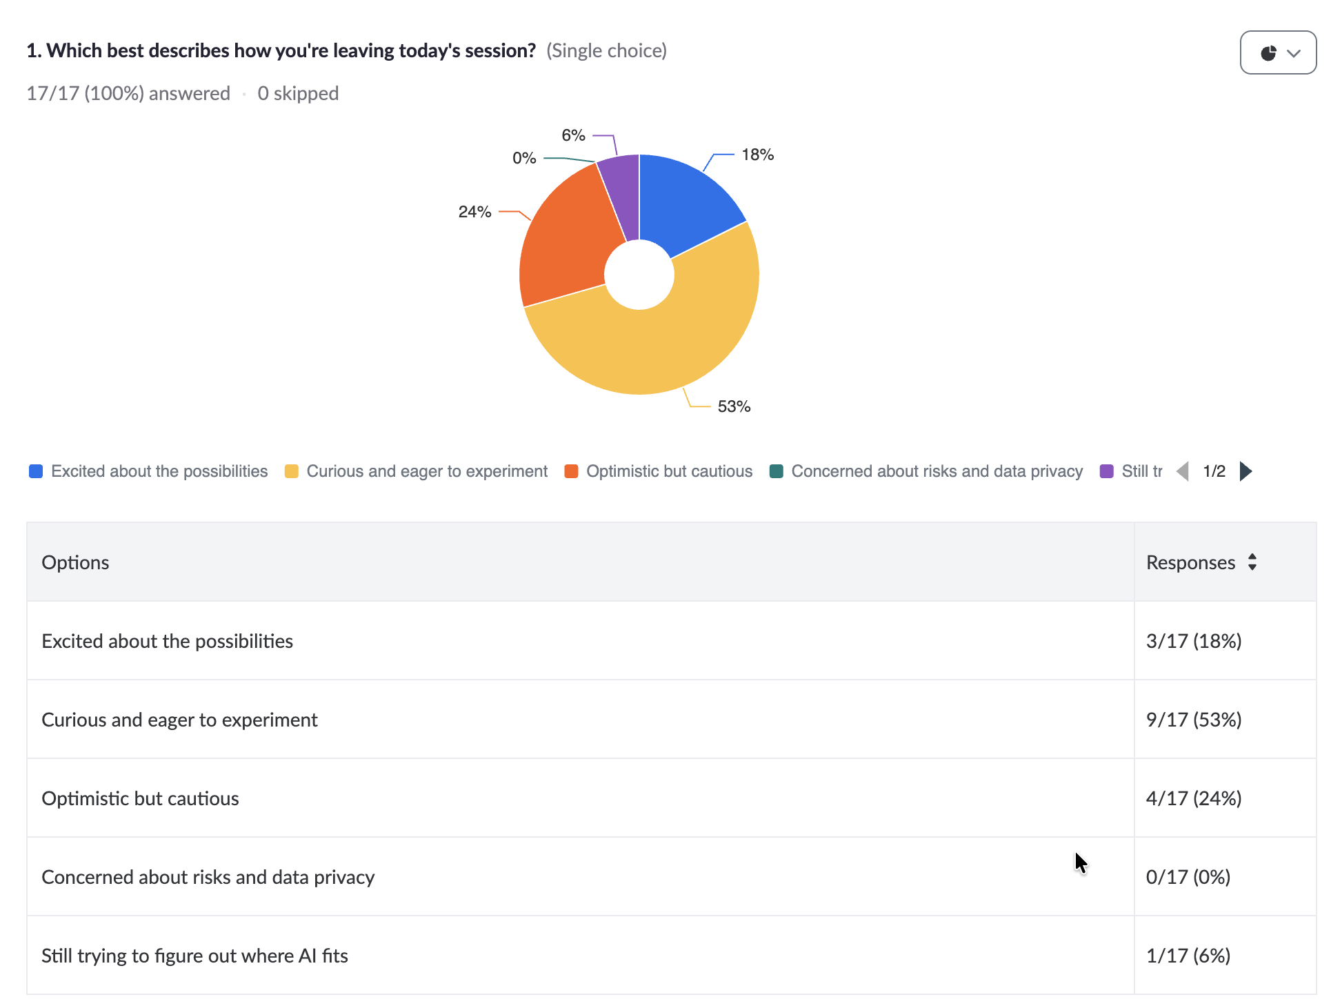Toggle blue Excited about the possibilities legend swatch
This screenshot has width=1331, height=1006.
(36, 471)
